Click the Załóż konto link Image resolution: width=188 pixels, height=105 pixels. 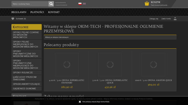click(166, 19)
